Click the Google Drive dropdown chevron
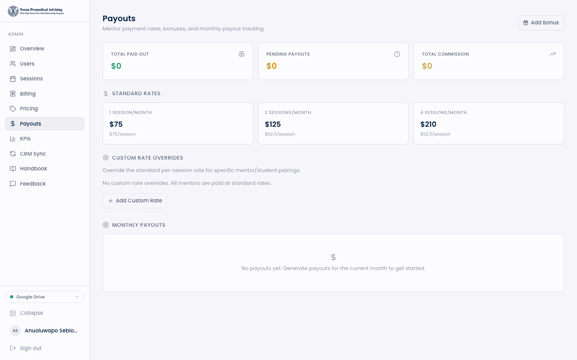Image resolution: width=577 pixels, height=360 pixels. [x=77, y=297]
